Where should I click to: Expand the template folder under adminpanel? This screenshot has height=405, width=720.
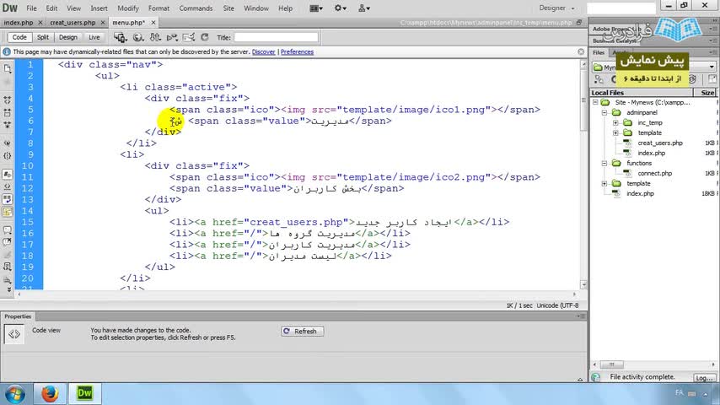tap(615, 132)
